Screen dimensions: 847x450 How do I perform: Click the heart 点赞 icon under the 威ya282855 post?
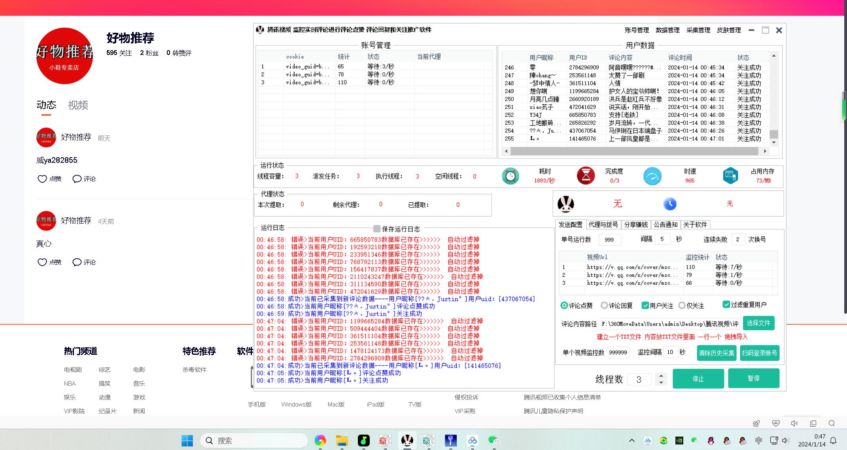point(42,179)
